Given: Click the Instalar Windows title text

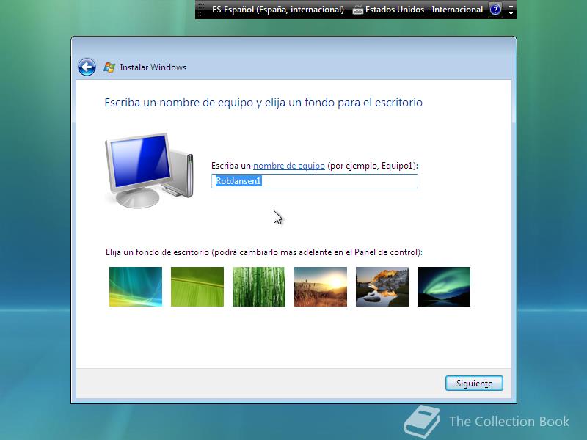Looking at the screenshot, I should (x=153, y=67).
